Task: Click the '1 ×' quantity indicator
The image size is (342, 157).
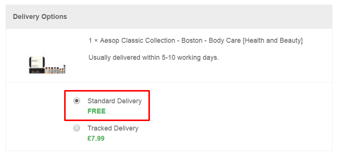Action: point(93,40)
